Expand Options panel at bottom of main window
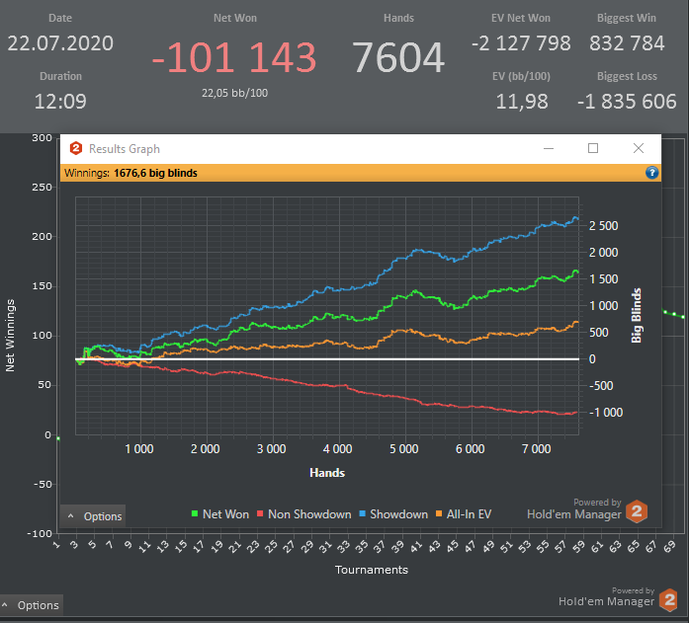 pyautogui.click(x=32, y=605)
